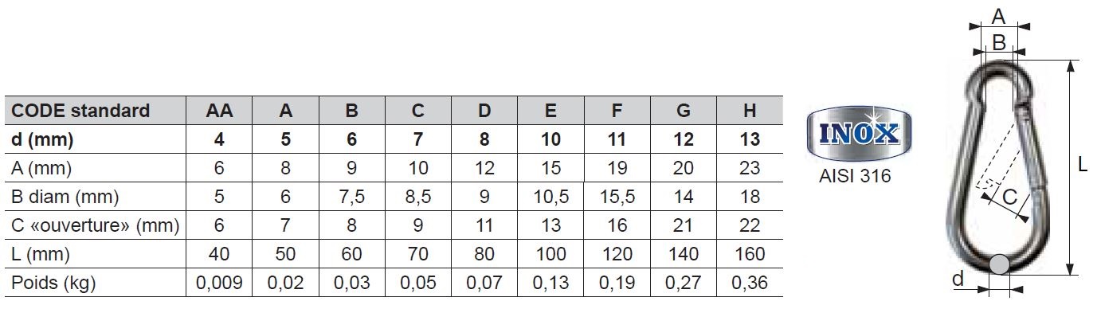This screenshot has height=309, width=1097.
Task: Select the AISI 316 label
Action: (x=855, y=176)
